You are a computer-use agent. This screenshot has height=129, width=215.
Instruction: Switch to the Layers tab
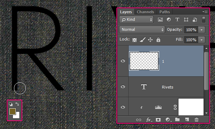click(x=126, y=12)
